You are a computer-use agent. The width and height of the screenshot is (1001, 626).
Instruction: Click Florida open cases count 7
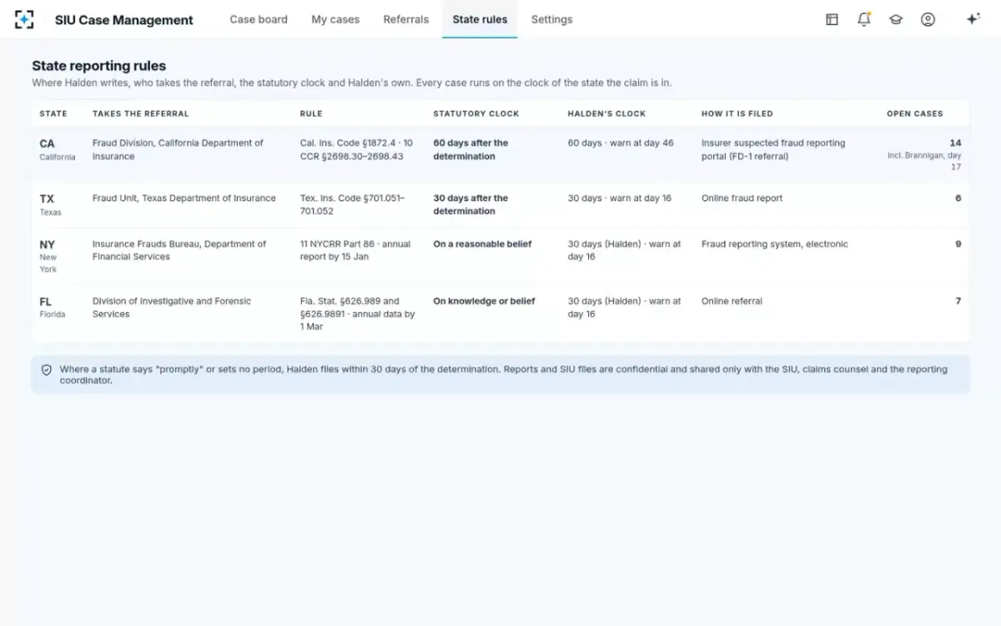tap(958, 300)
